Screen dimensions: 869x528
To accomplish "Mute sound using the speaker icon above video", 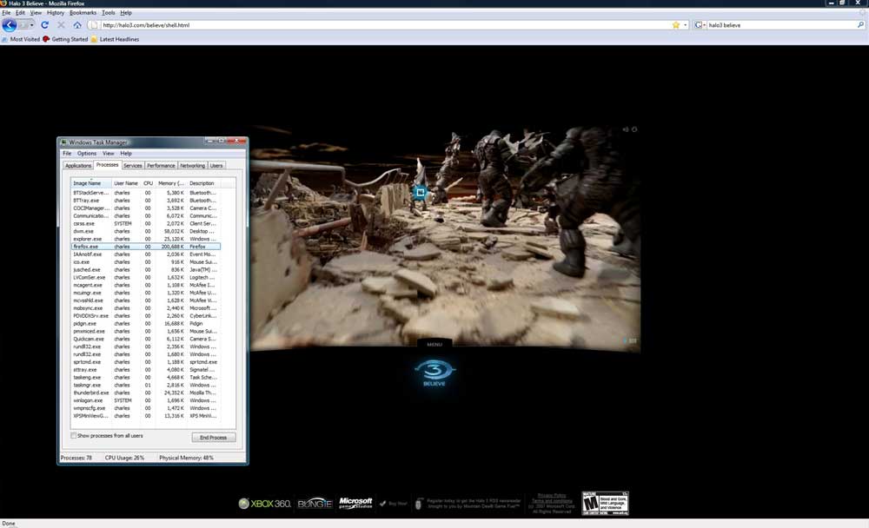I will 625,129.
